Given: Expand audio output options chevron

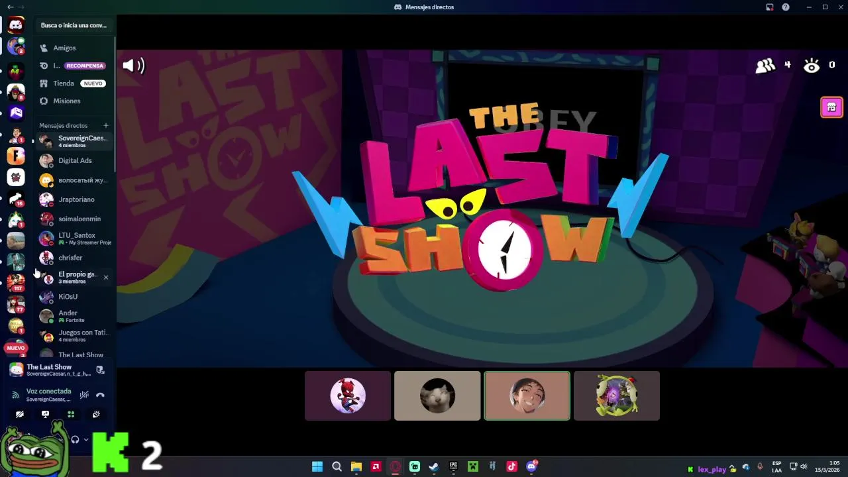Looking at the screenshot, I should 86,439.
